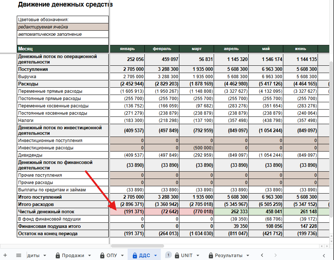Open dropdown arrow of the диты tab
The width and height of the screenshot is (334, 260).
tap(45, 256)
